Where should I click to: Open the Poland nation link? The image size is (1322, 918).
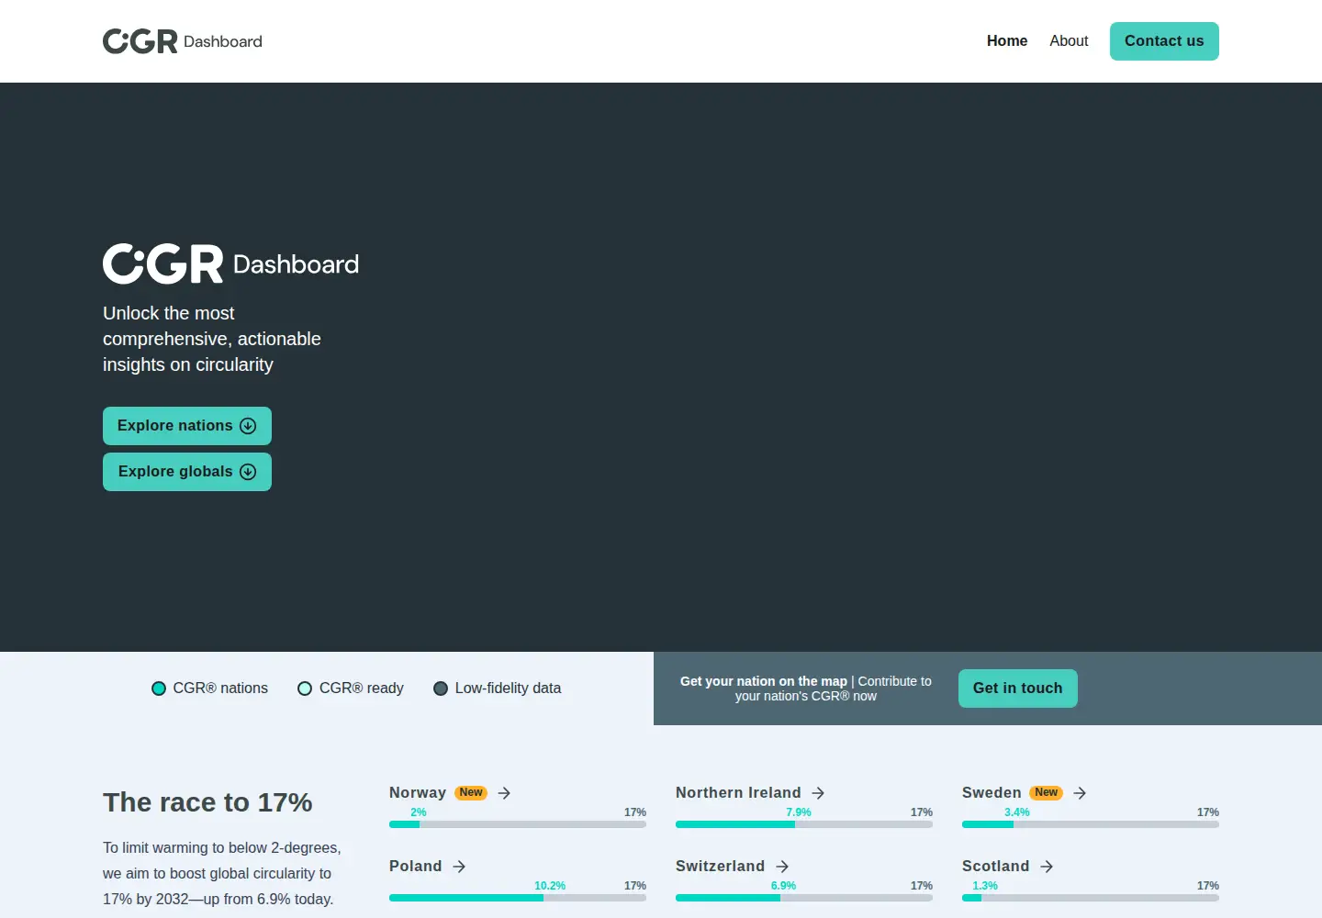click(x=416, y=867)
